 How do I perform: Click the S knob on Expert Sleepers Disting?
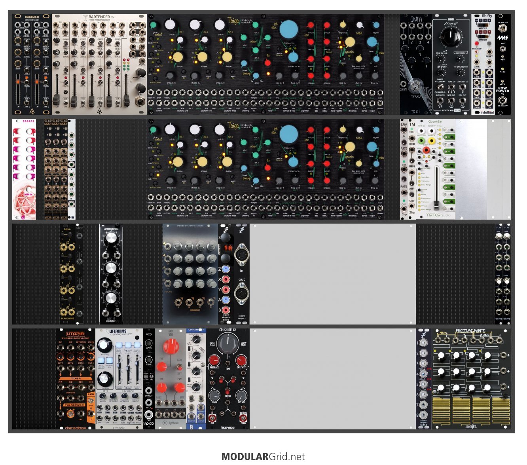(x=226, y=237)
